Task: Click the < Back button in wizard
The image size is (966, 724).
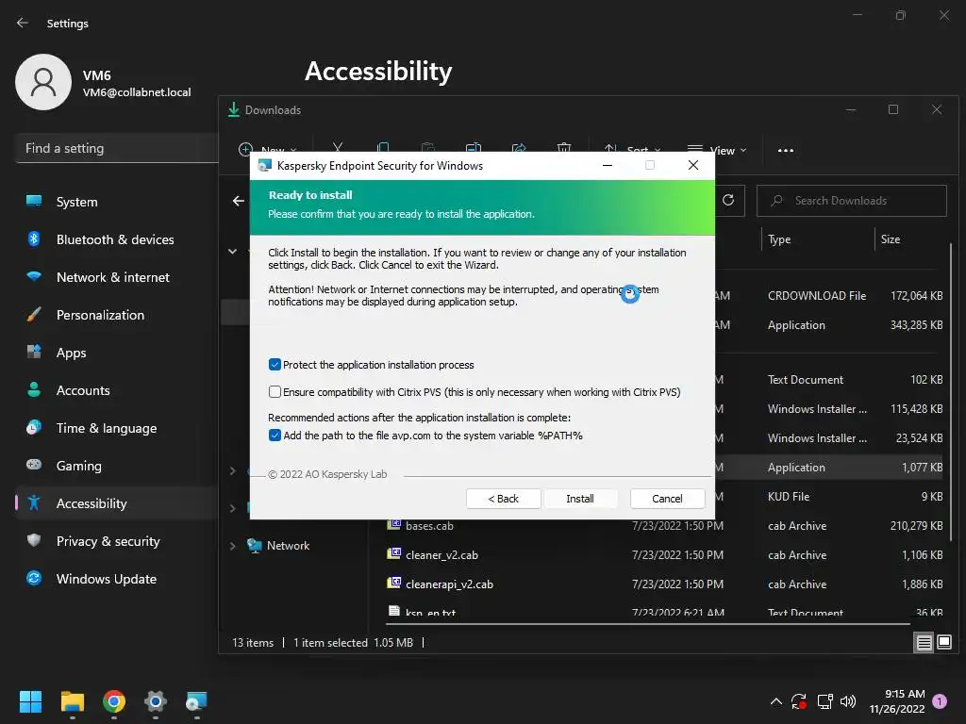Action: tap(504, 499)
